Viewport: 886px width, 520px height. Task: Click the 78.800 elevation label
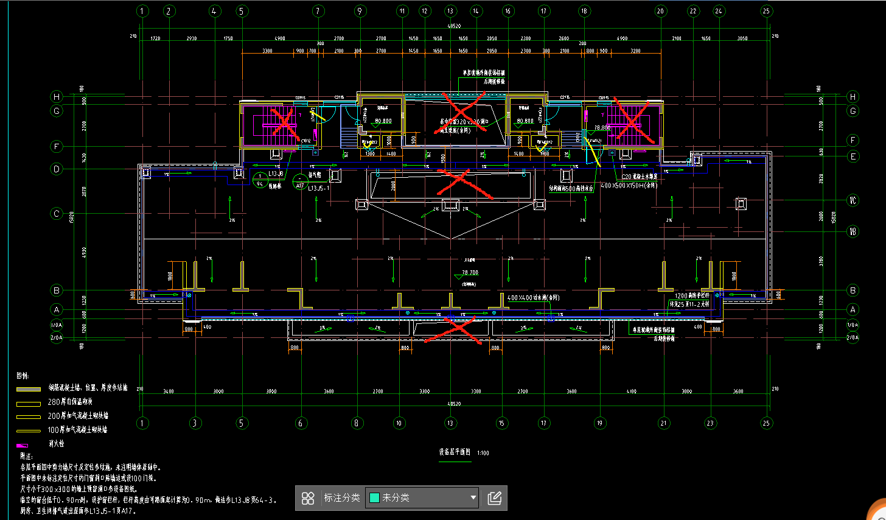pyautogui.click(x=602, y=128)
